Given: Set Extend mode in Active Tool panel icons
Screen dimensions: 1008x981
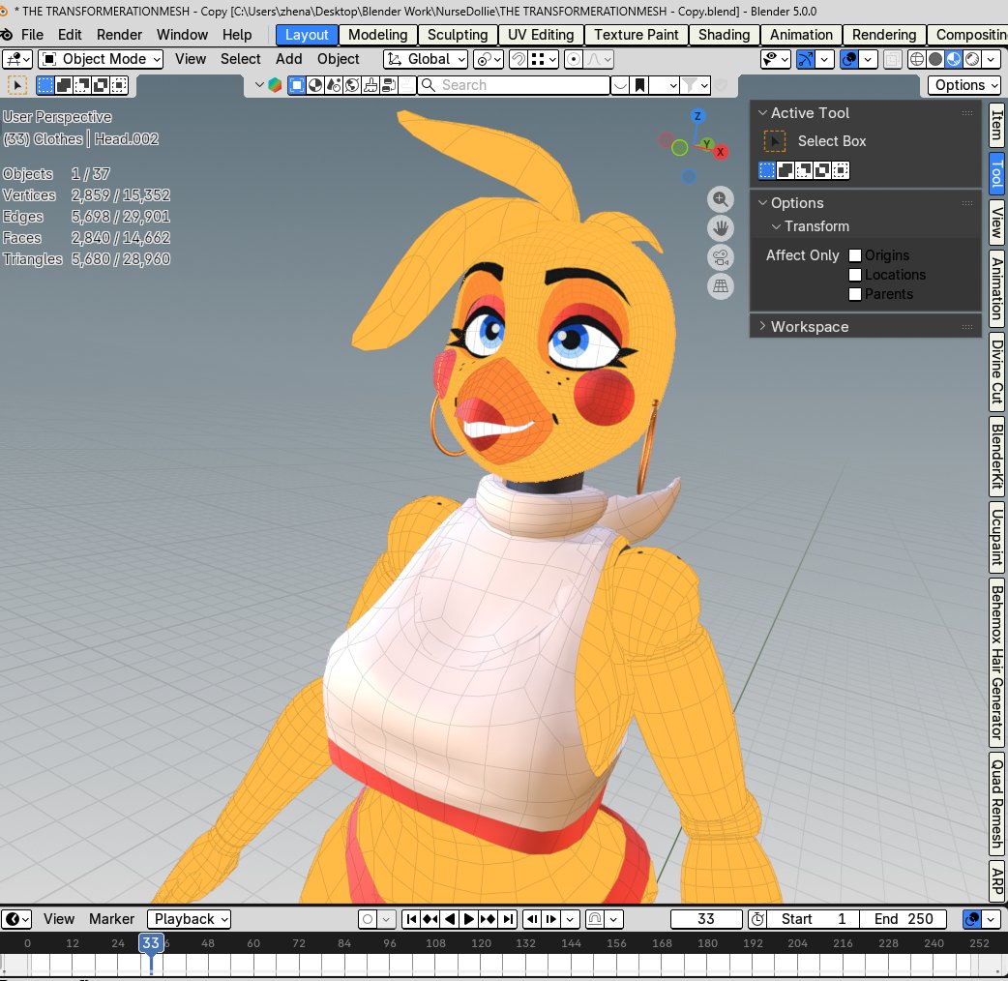Looking at the screenshot, I should tap(786, 170).
